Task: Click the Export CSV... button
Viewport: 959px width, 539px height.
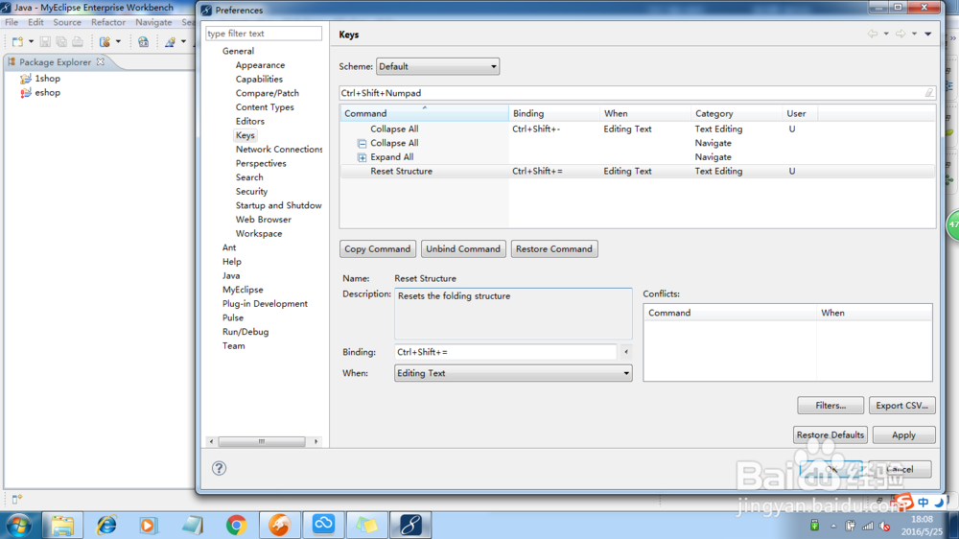Action: point(901,406)
